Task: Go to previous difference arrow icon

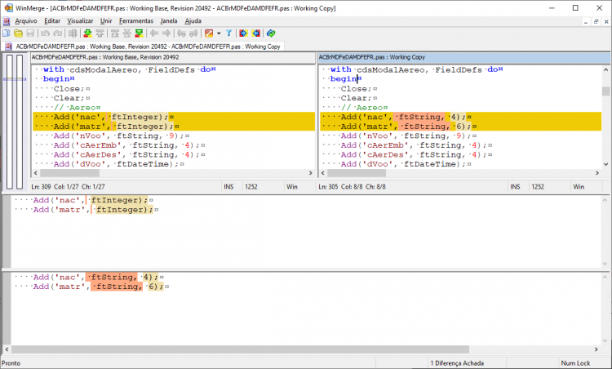Action: tap(100, 33)
